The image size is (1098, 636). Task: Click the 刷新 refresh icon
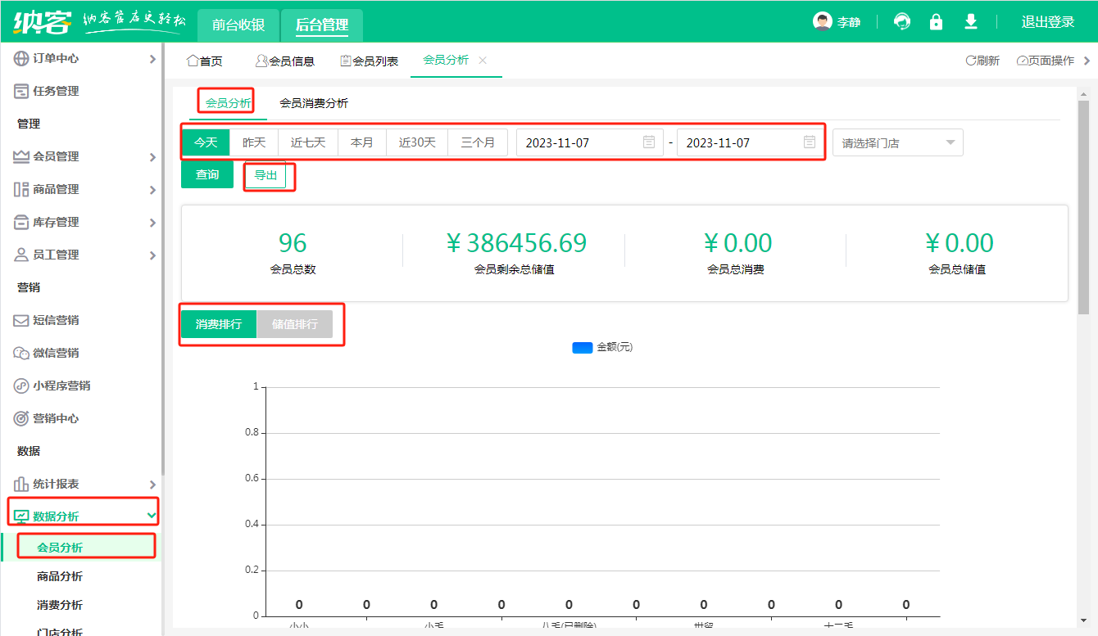[x=971, y=61]
